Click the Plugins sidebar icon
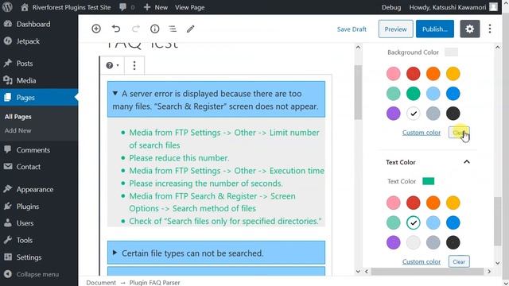The image size is (509, 286). click(x=8, y=207)
